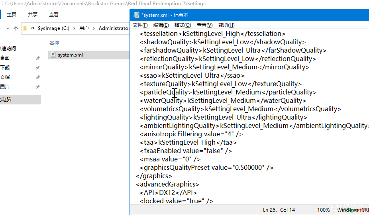The width and height of the screenshot is (369, 216).
Task: Place cursor in the ssao line
Action: coord(192,76)
